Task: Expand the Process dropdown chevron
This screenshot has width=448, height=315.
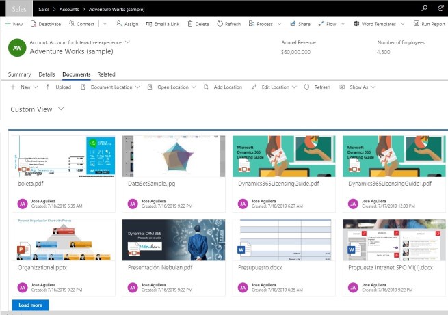Action: [x=280, y=24]
